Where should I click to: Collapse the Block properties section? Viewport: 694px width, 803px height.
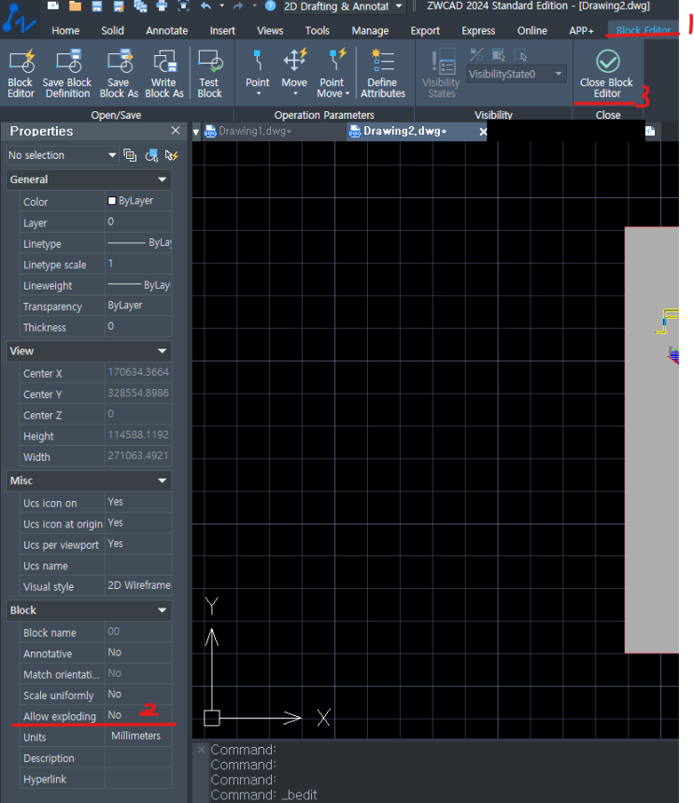[163, 610]
